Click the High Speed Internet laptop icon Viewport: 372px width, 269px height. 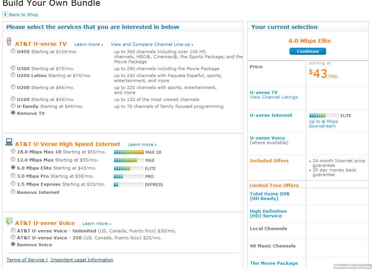pos(9,143)
